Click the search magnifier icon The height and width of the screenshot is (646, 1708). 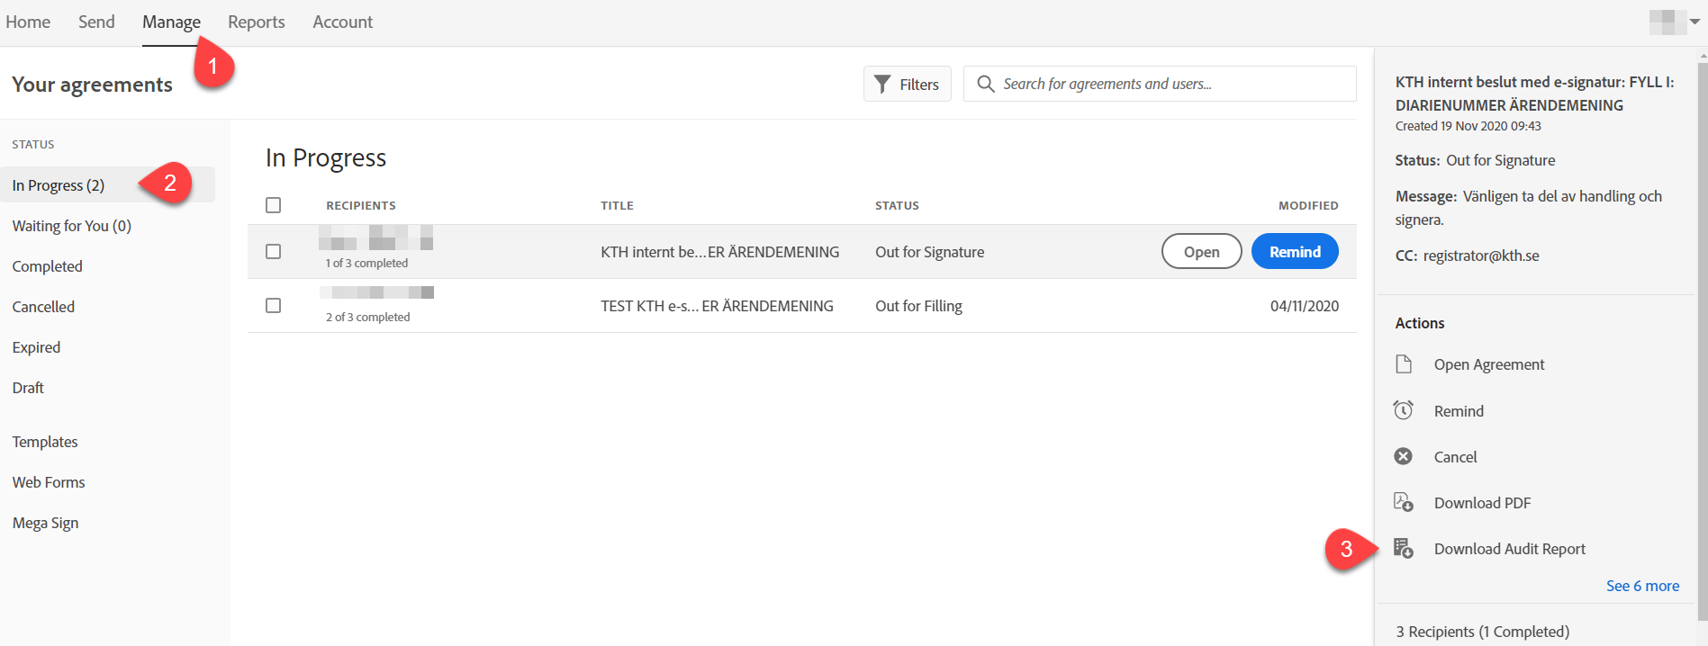point(986,84)
